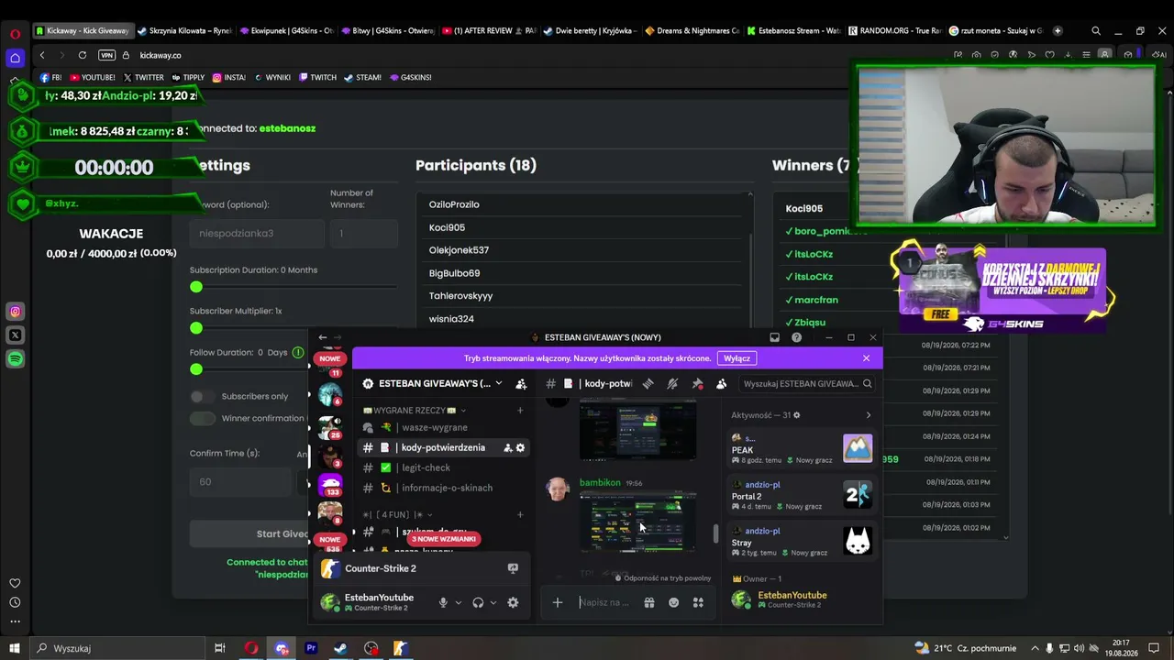Open the YOUTUBE! bookmark
Viewport: 1174px width, 660px height.
click(91, 77)
